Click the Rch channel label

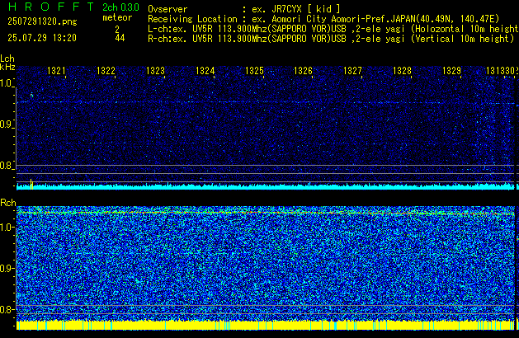8,203
